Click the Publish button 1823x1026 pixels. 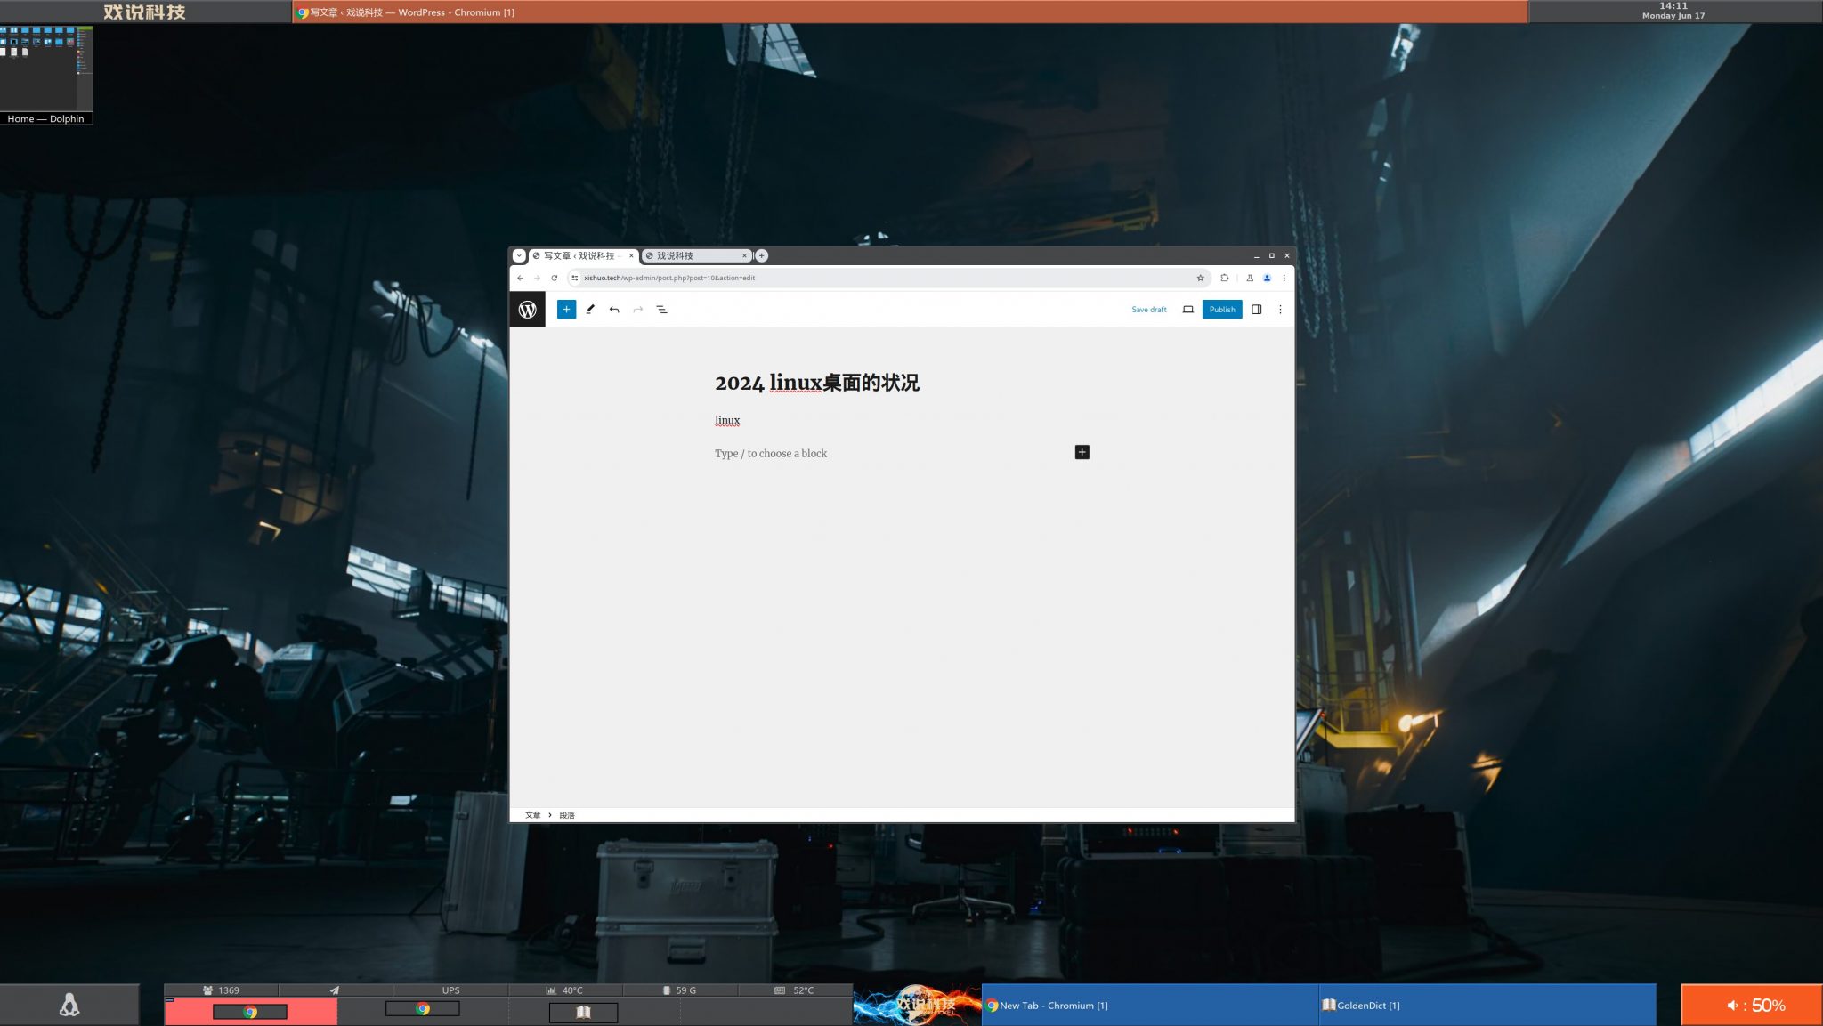coord(1222,310)
